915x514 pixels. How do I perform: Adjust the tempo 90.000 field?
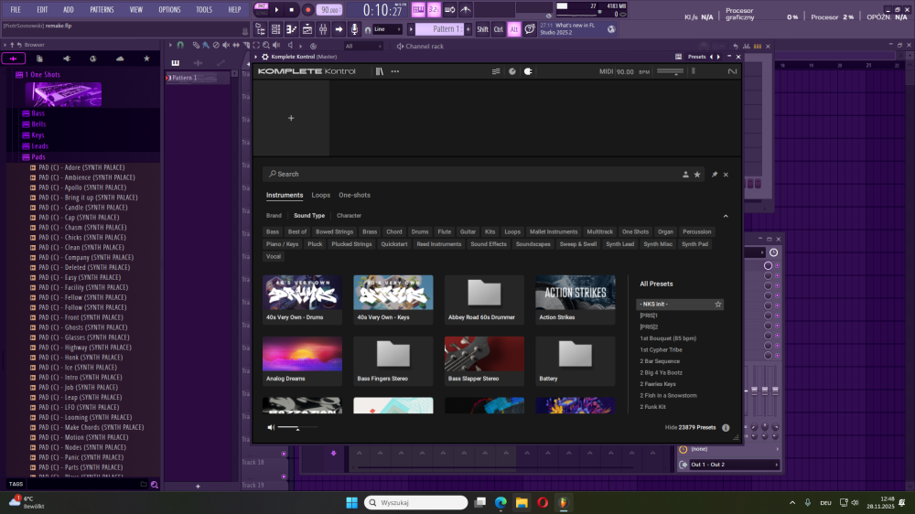[x=329, y=10]
